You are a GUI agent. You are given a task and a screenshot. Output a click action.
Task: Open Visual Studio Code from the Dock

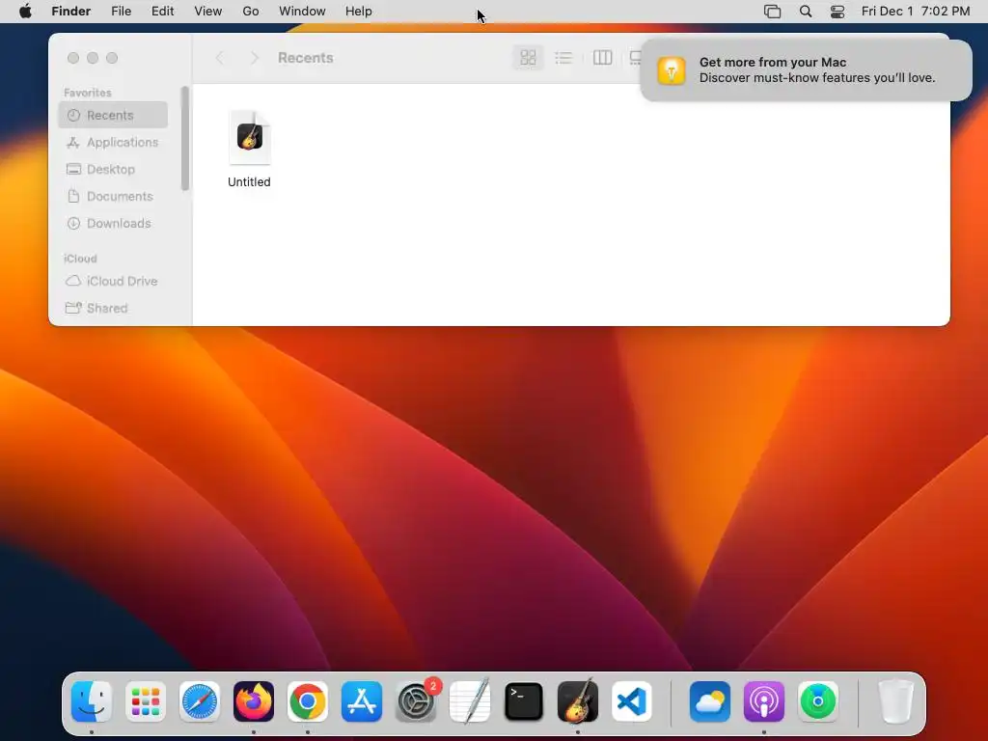pos(632,701)
